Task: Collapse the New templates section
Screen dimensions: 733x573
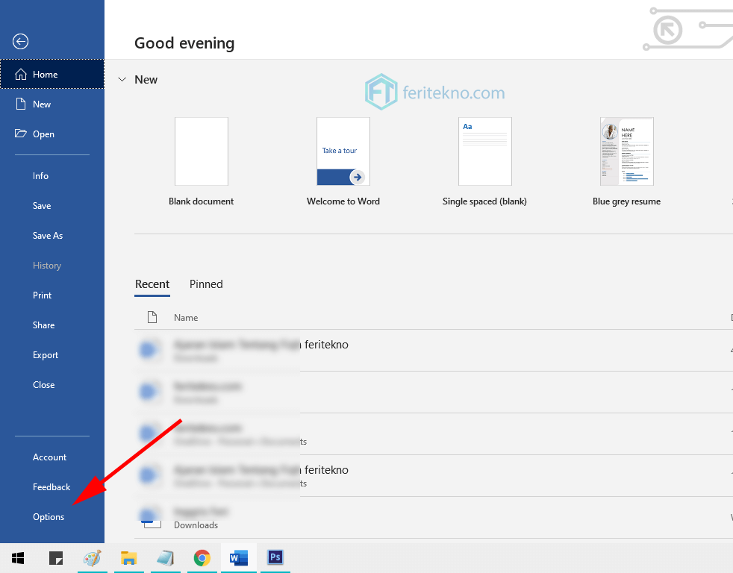Action: click(122, 79)
